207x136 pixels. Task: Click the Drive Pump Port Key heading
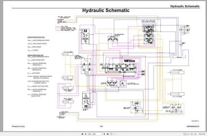click(36, 55)
